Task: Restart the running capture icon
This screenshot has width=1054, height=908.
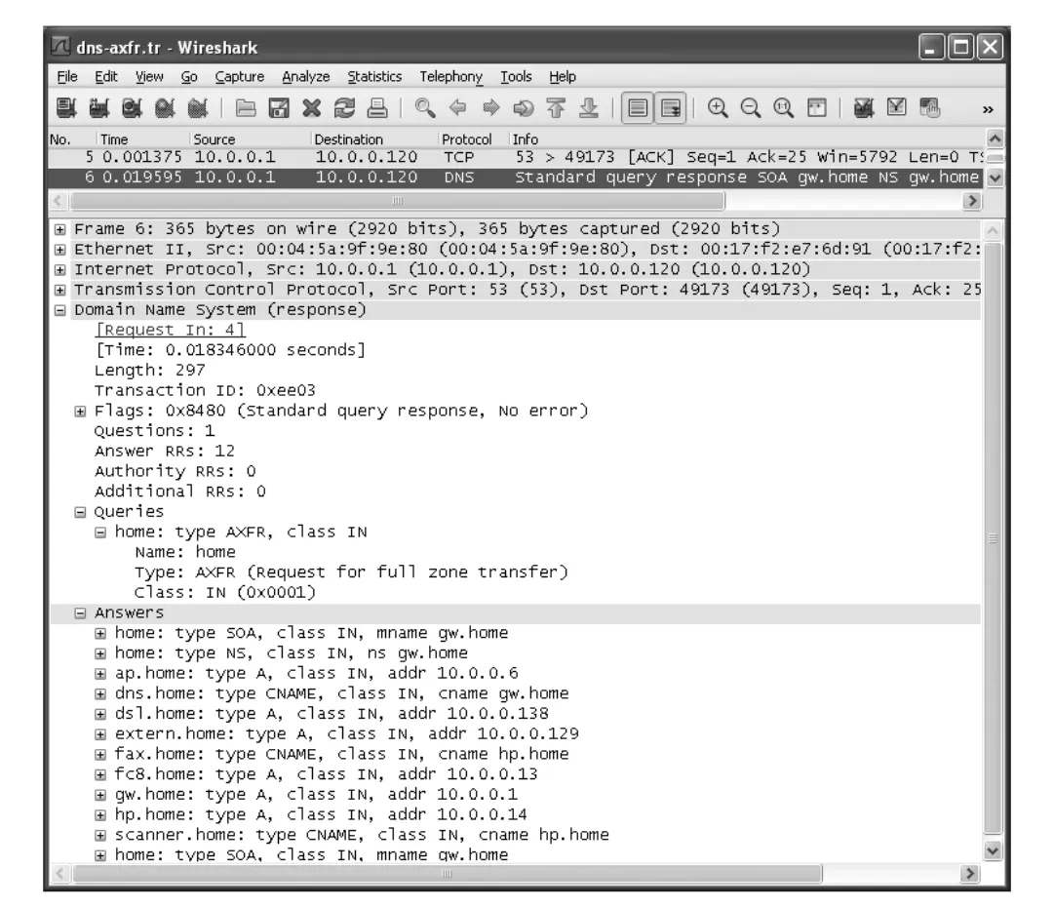Action: tap(198, 107)
